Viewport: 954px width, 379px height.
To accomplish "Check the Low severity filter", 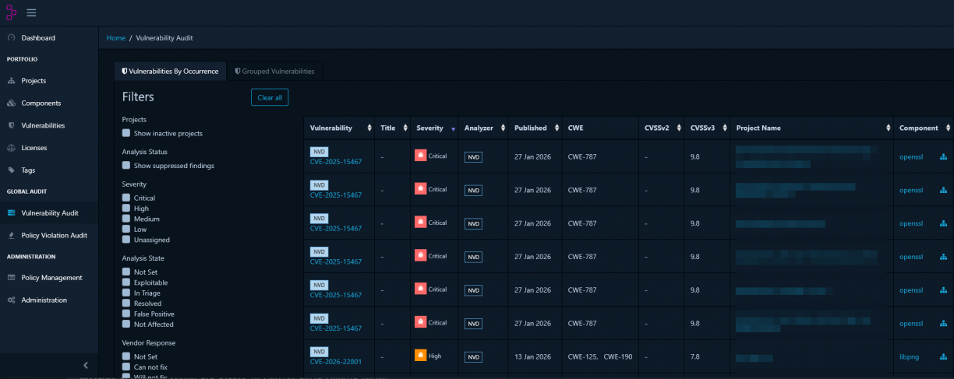I will (126, 230).
